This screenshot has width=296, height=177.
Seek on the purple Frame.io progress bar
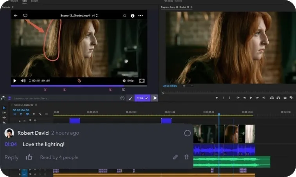coord(79,86)
